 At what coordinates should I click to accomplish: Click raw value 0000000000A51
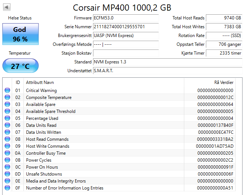[215, 188]
